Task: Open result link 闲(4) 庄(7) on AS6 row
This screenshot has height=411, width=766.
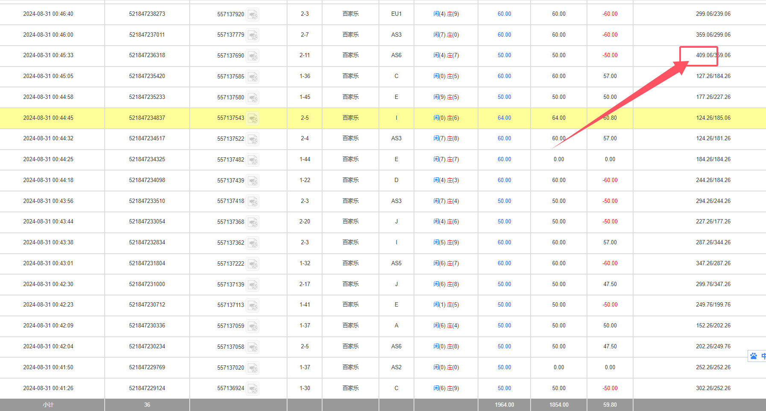Action: pyautogui.click(x=446, y=55)
